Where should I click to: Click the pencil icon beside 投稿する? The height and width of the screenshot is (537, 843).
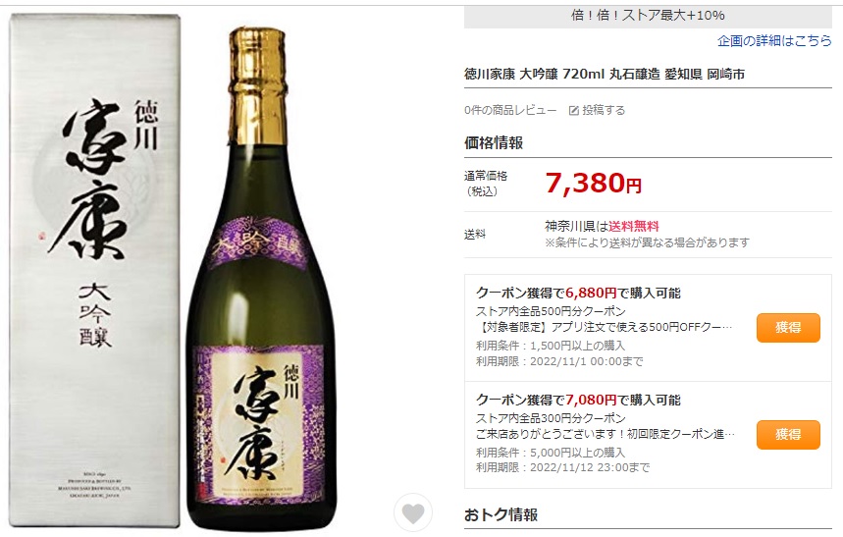(x=574, y=110)
